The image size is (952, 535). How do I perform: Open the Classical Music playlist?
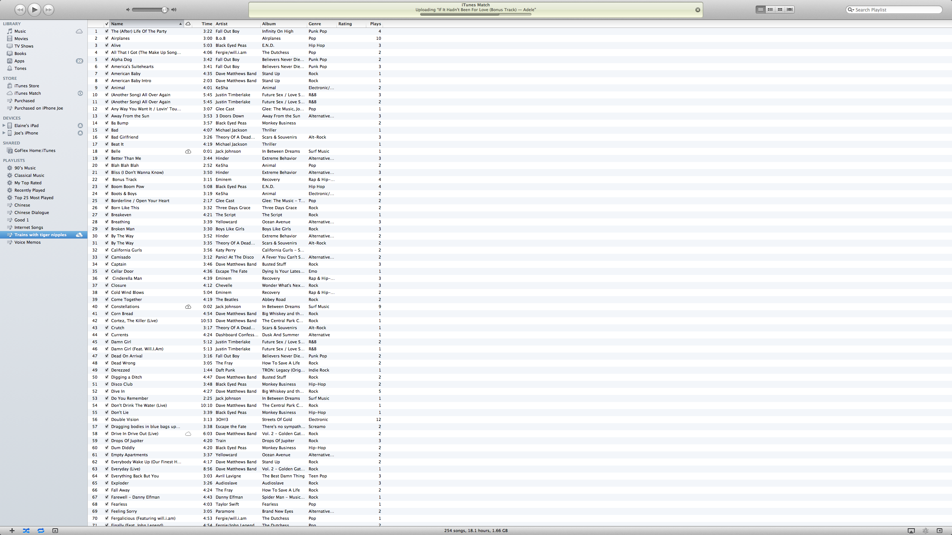pyautogui.click(x=29, y=175)
